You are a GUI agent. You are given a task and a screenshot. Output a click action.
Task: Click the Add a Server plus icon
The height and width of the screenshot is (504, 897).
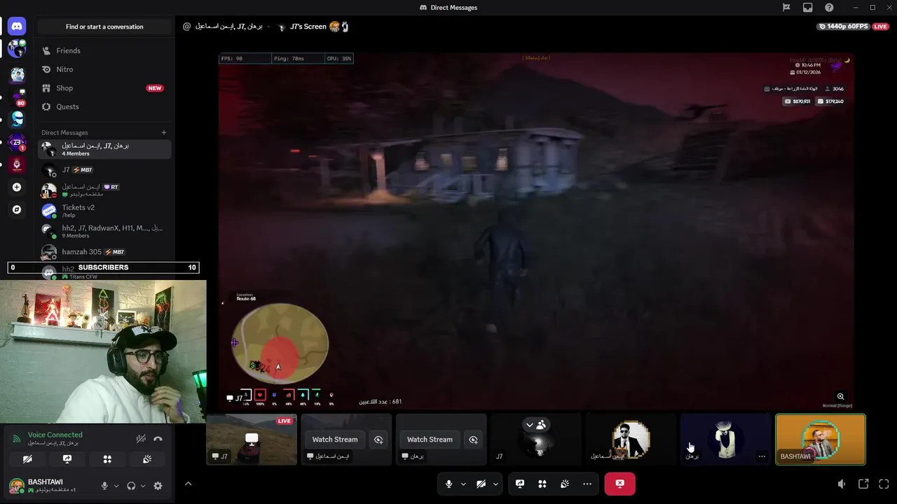[17, 187]
